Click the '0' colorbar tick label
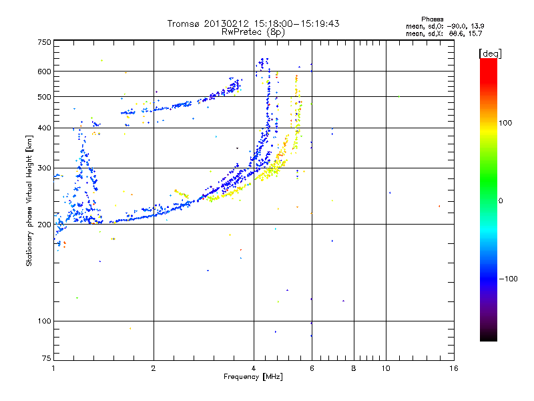Viewport: 534px width, 401px height. click(501, 201)
